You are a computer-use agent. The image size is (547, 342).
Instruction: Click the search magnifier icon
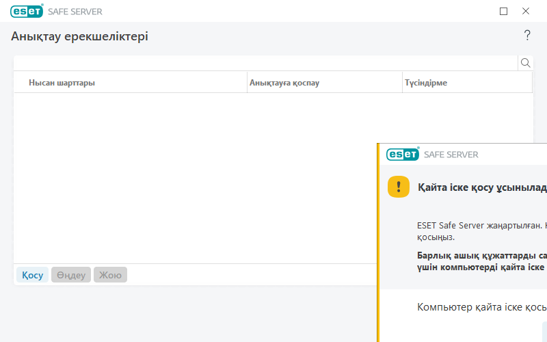point(525,63)
